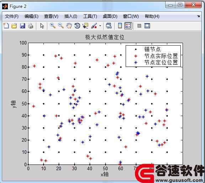The height and width of the screenshot is (183, 205).
Task: Maximize the Figure 2 window
Action: 180,5
